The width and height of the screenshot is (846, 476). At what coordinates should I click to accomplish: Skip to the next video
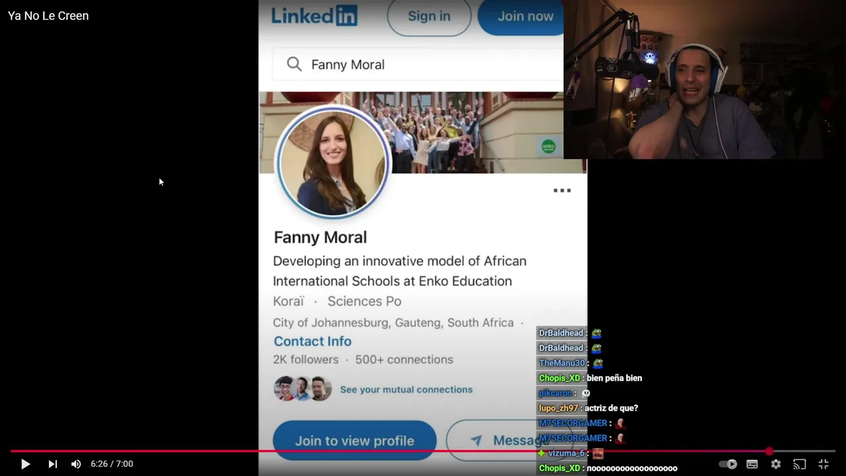(53, 464)
